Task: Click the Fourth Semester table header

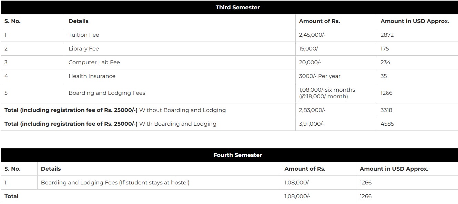Action: click(237, 155)
